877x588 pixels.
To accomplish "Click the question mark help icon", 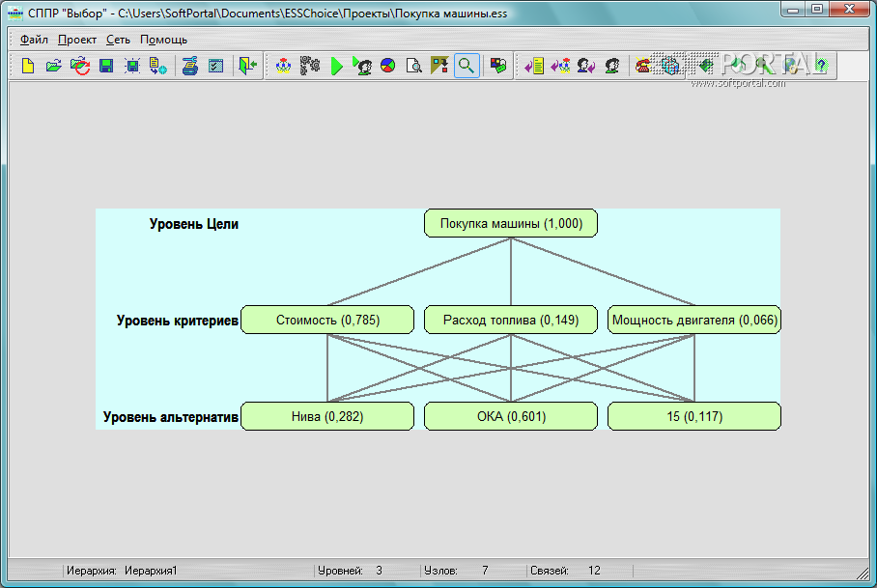I will pyautogui.click(x=821, y=66).
